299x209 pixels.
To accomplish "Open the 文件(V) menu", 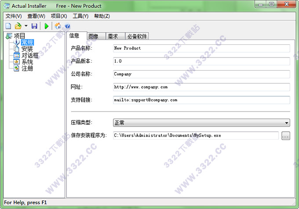I will 14,16.
